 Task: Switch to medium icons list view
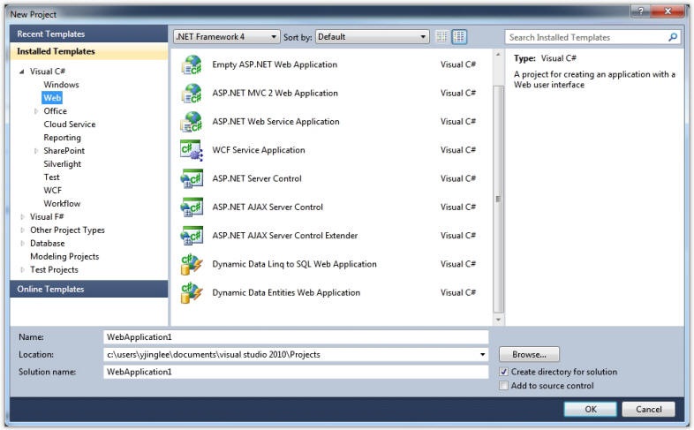point(459,37)
